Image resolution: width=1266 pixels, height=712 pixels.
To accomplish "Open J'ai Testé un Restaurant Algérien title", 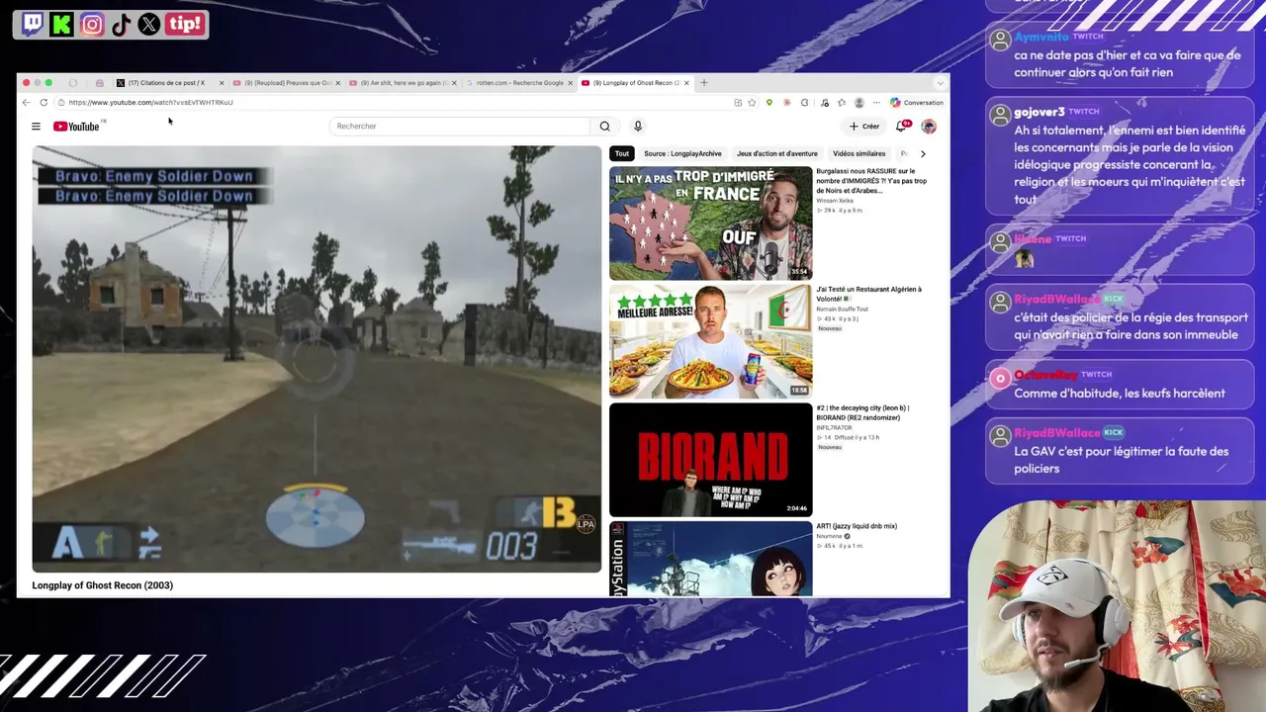I will [868, 294].
